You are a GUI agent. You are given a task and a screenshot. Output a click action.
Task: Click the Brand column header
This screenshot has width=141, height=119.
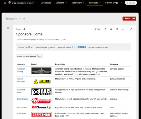pos(34,64)
